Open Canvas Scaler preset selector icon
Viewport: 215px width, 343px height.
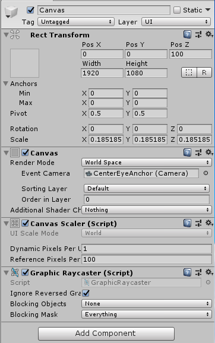pyautogui.click(x=198, y=223)
